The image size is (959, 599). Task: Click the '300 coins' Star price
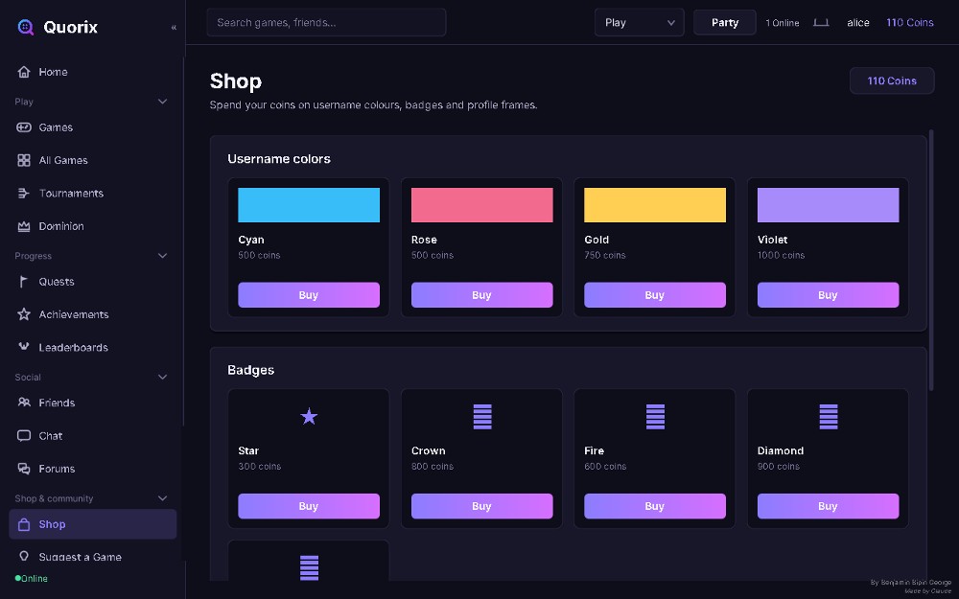[259, 467]
